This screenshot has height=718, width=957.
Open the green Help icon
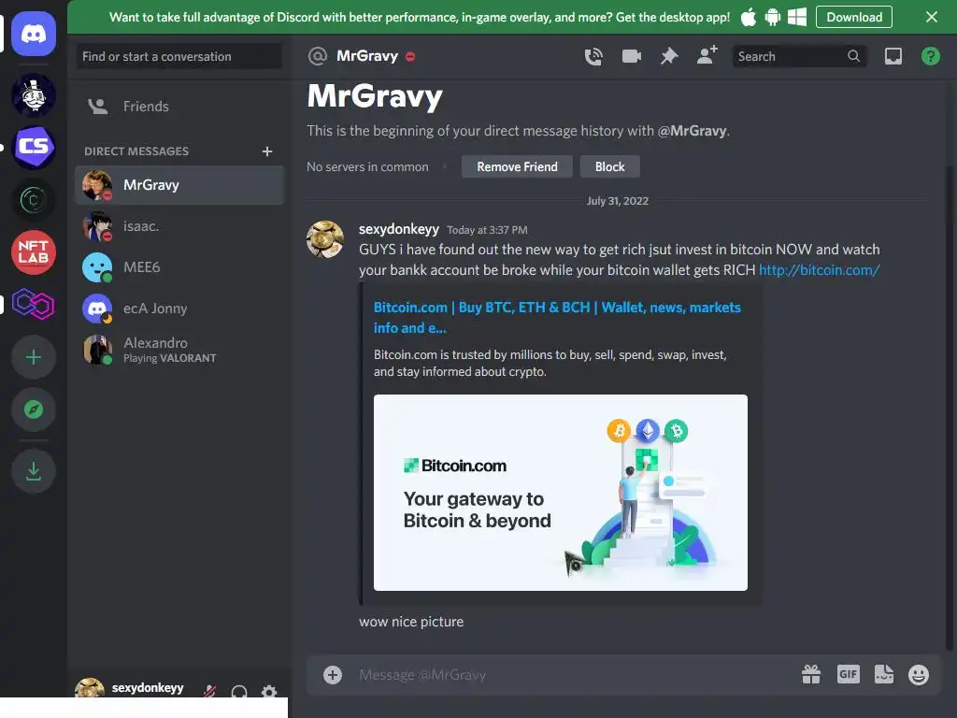(x=930, y=56)
